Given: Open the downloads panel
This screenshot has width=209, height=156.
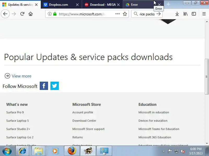Looking at the screenshot, I should [x=177, y=14].
